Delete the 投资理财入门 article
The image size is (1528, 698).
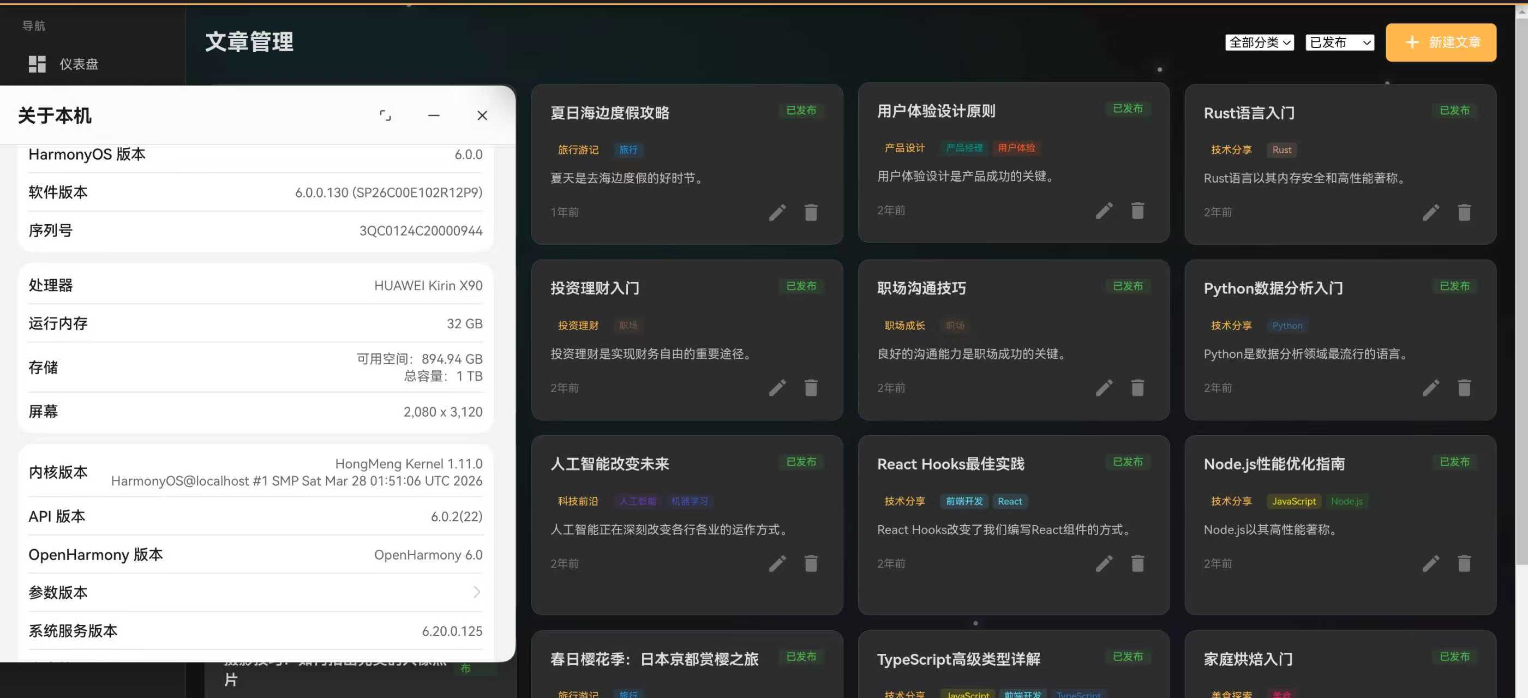coord(811,388)
